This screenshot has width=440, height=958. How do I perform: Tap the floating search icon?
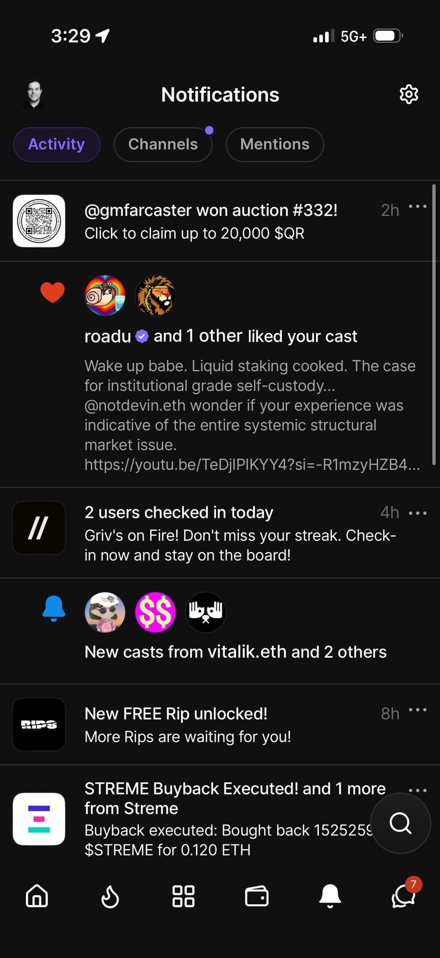tap(400, 824)
